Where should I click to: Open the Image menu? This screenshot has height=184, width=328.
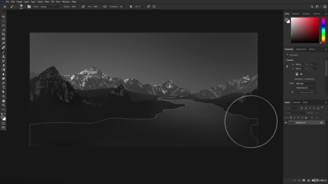19,2
